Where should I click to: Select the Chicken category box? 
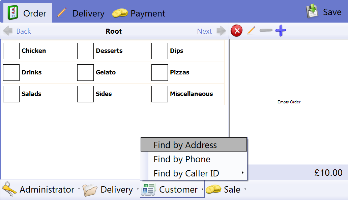coord(11,51)
